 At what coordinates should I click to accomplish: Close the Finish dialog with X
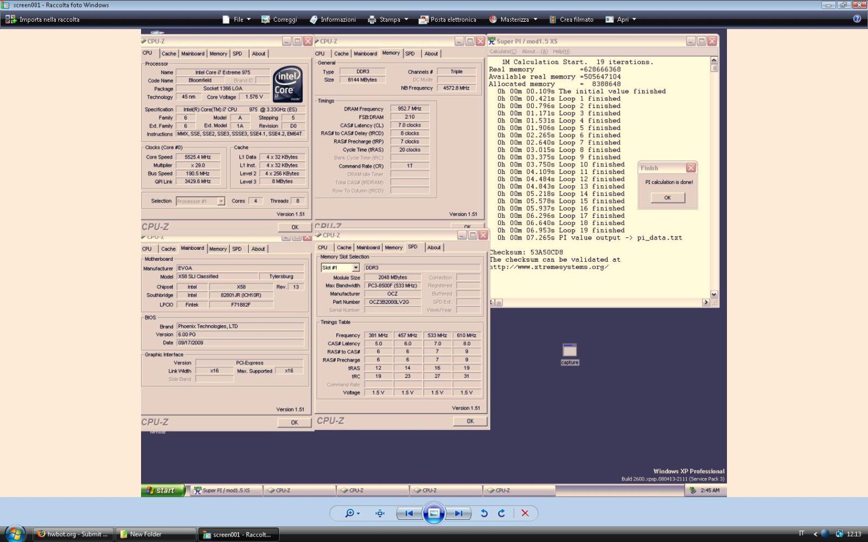[x=691, y=168]
